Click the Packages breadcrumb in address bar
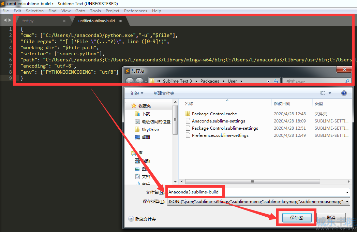Viewport: 357px width, 232px height. tap(210, 81)
